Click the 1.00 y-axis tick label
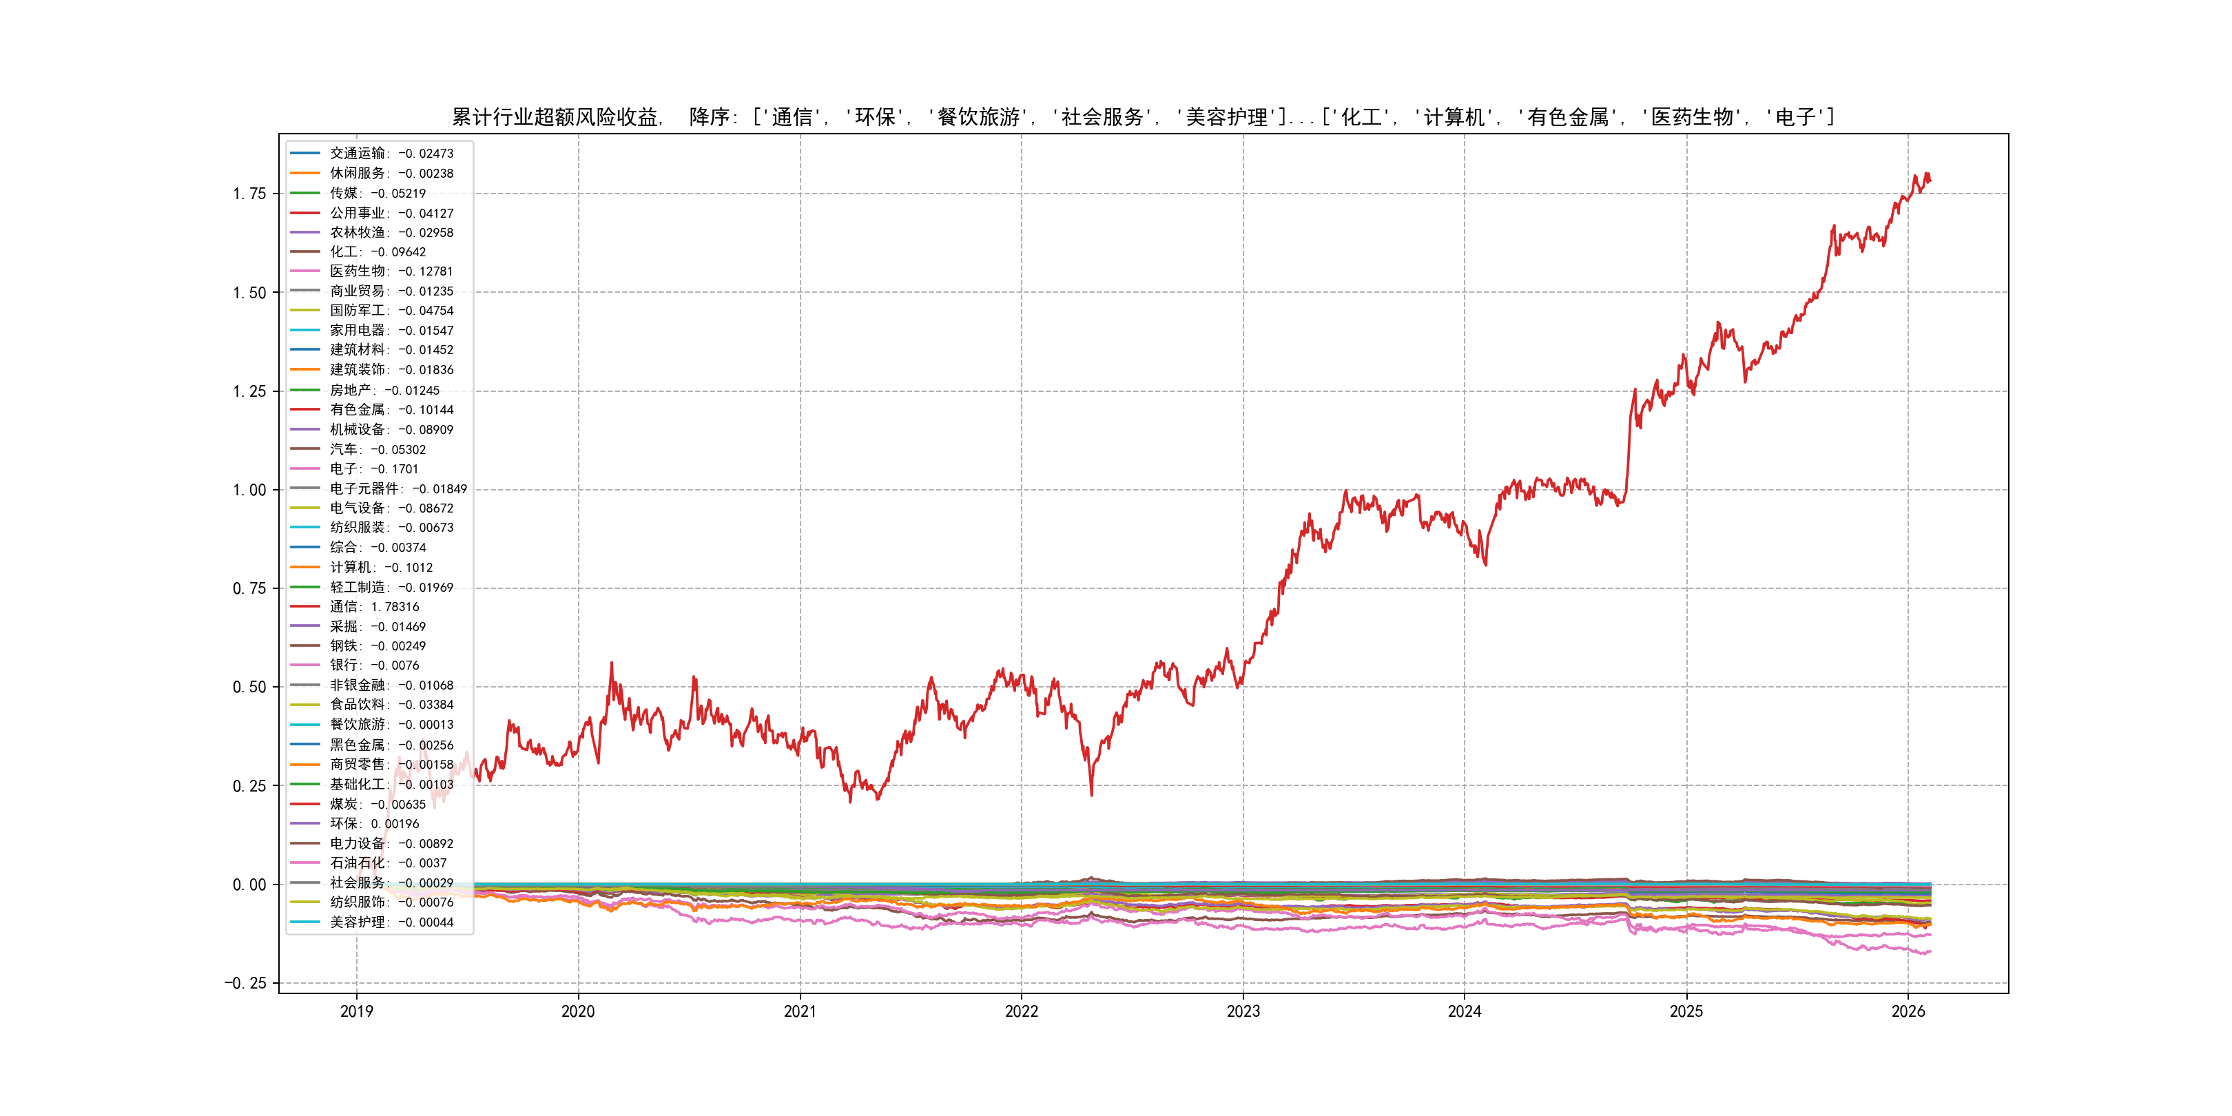This screenshot has height=1116, width=2232. pyautogui.click(x=249, y=490)
